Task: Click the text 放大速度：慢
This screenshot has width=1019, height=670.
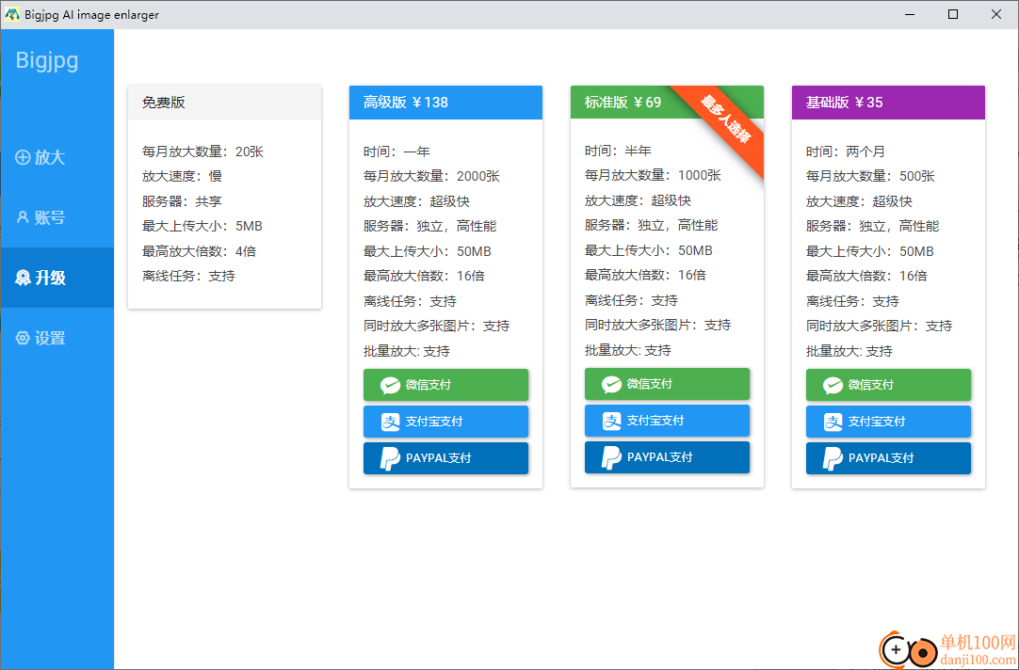Action: click(x=182, y=177)
